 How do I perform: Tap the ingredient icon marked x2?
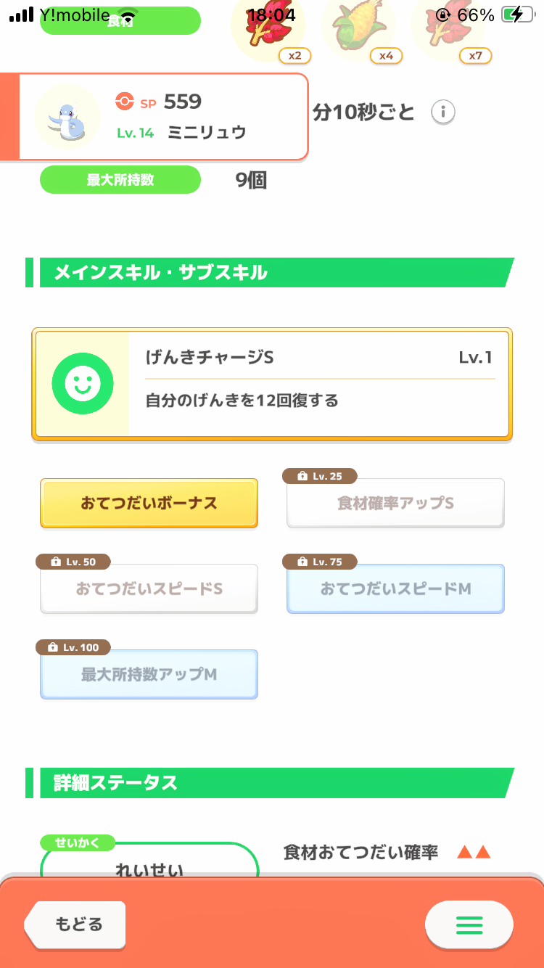[x=267, y=28]
